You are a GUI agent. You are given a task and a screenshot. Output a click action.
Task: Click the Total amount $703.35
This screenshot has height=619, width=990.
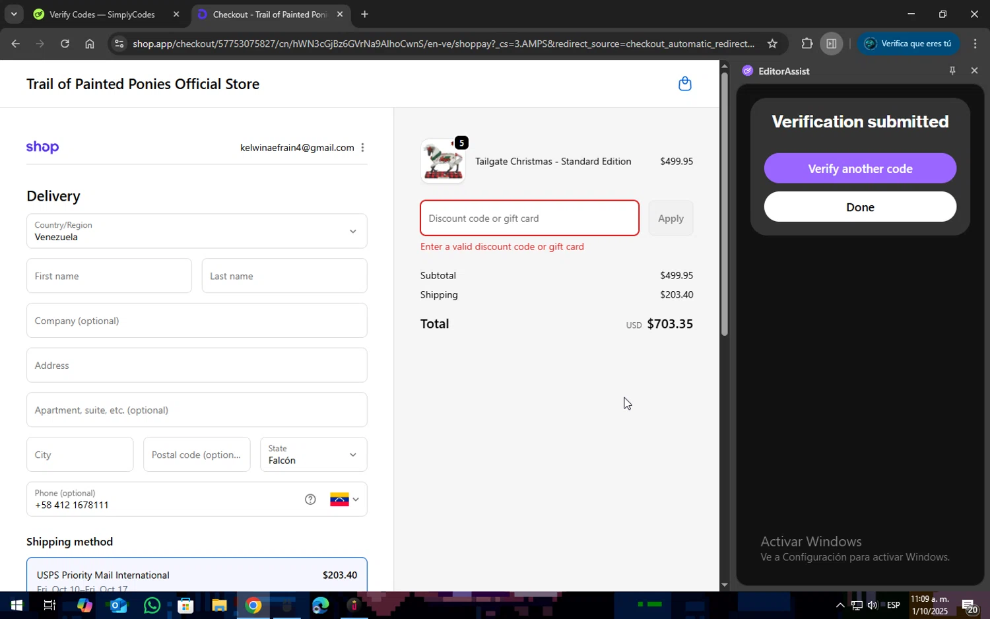tap(670, 324)
